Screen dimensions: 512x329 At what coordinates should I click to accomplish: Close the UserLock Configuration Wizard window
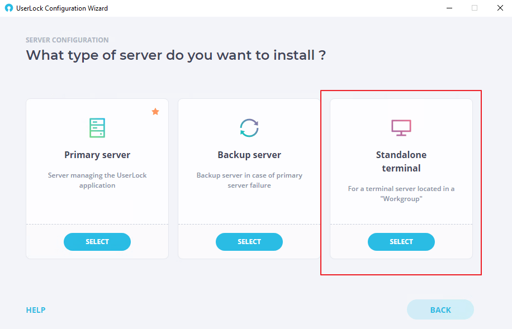[x=500, y=8]
